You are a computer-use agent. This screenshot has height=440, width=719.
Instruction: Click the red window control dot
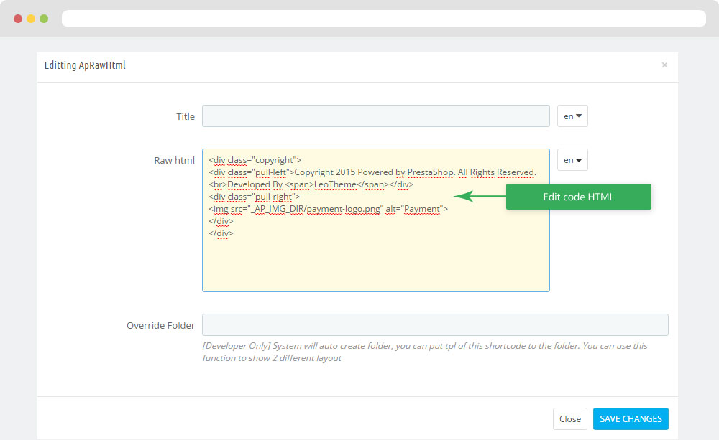[x=18, y=19]
